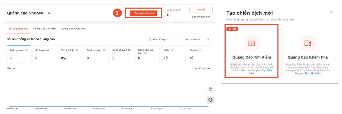The height and width of the screenshot is (114, 342).
Task: Click the + Tạo chiến dịch mới button
Action: coord(144,13)
